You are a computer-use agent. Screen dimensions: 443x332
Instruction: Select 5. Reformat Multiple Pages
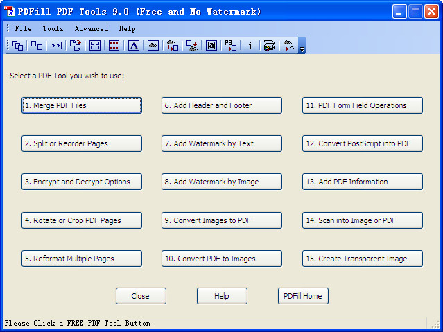pyautogui.click(x=82, y=259)
